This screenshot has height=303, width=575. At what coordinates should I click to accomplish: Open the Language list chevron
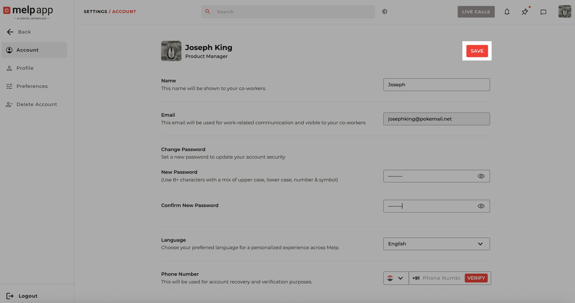[x=481, y=244]
